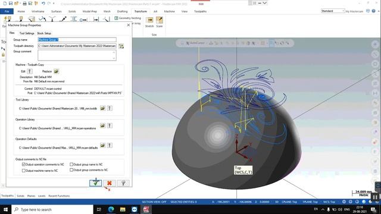381x214 pixels.
Task: Open Operation Defaults folder browse icon
Action: [102, 145]
